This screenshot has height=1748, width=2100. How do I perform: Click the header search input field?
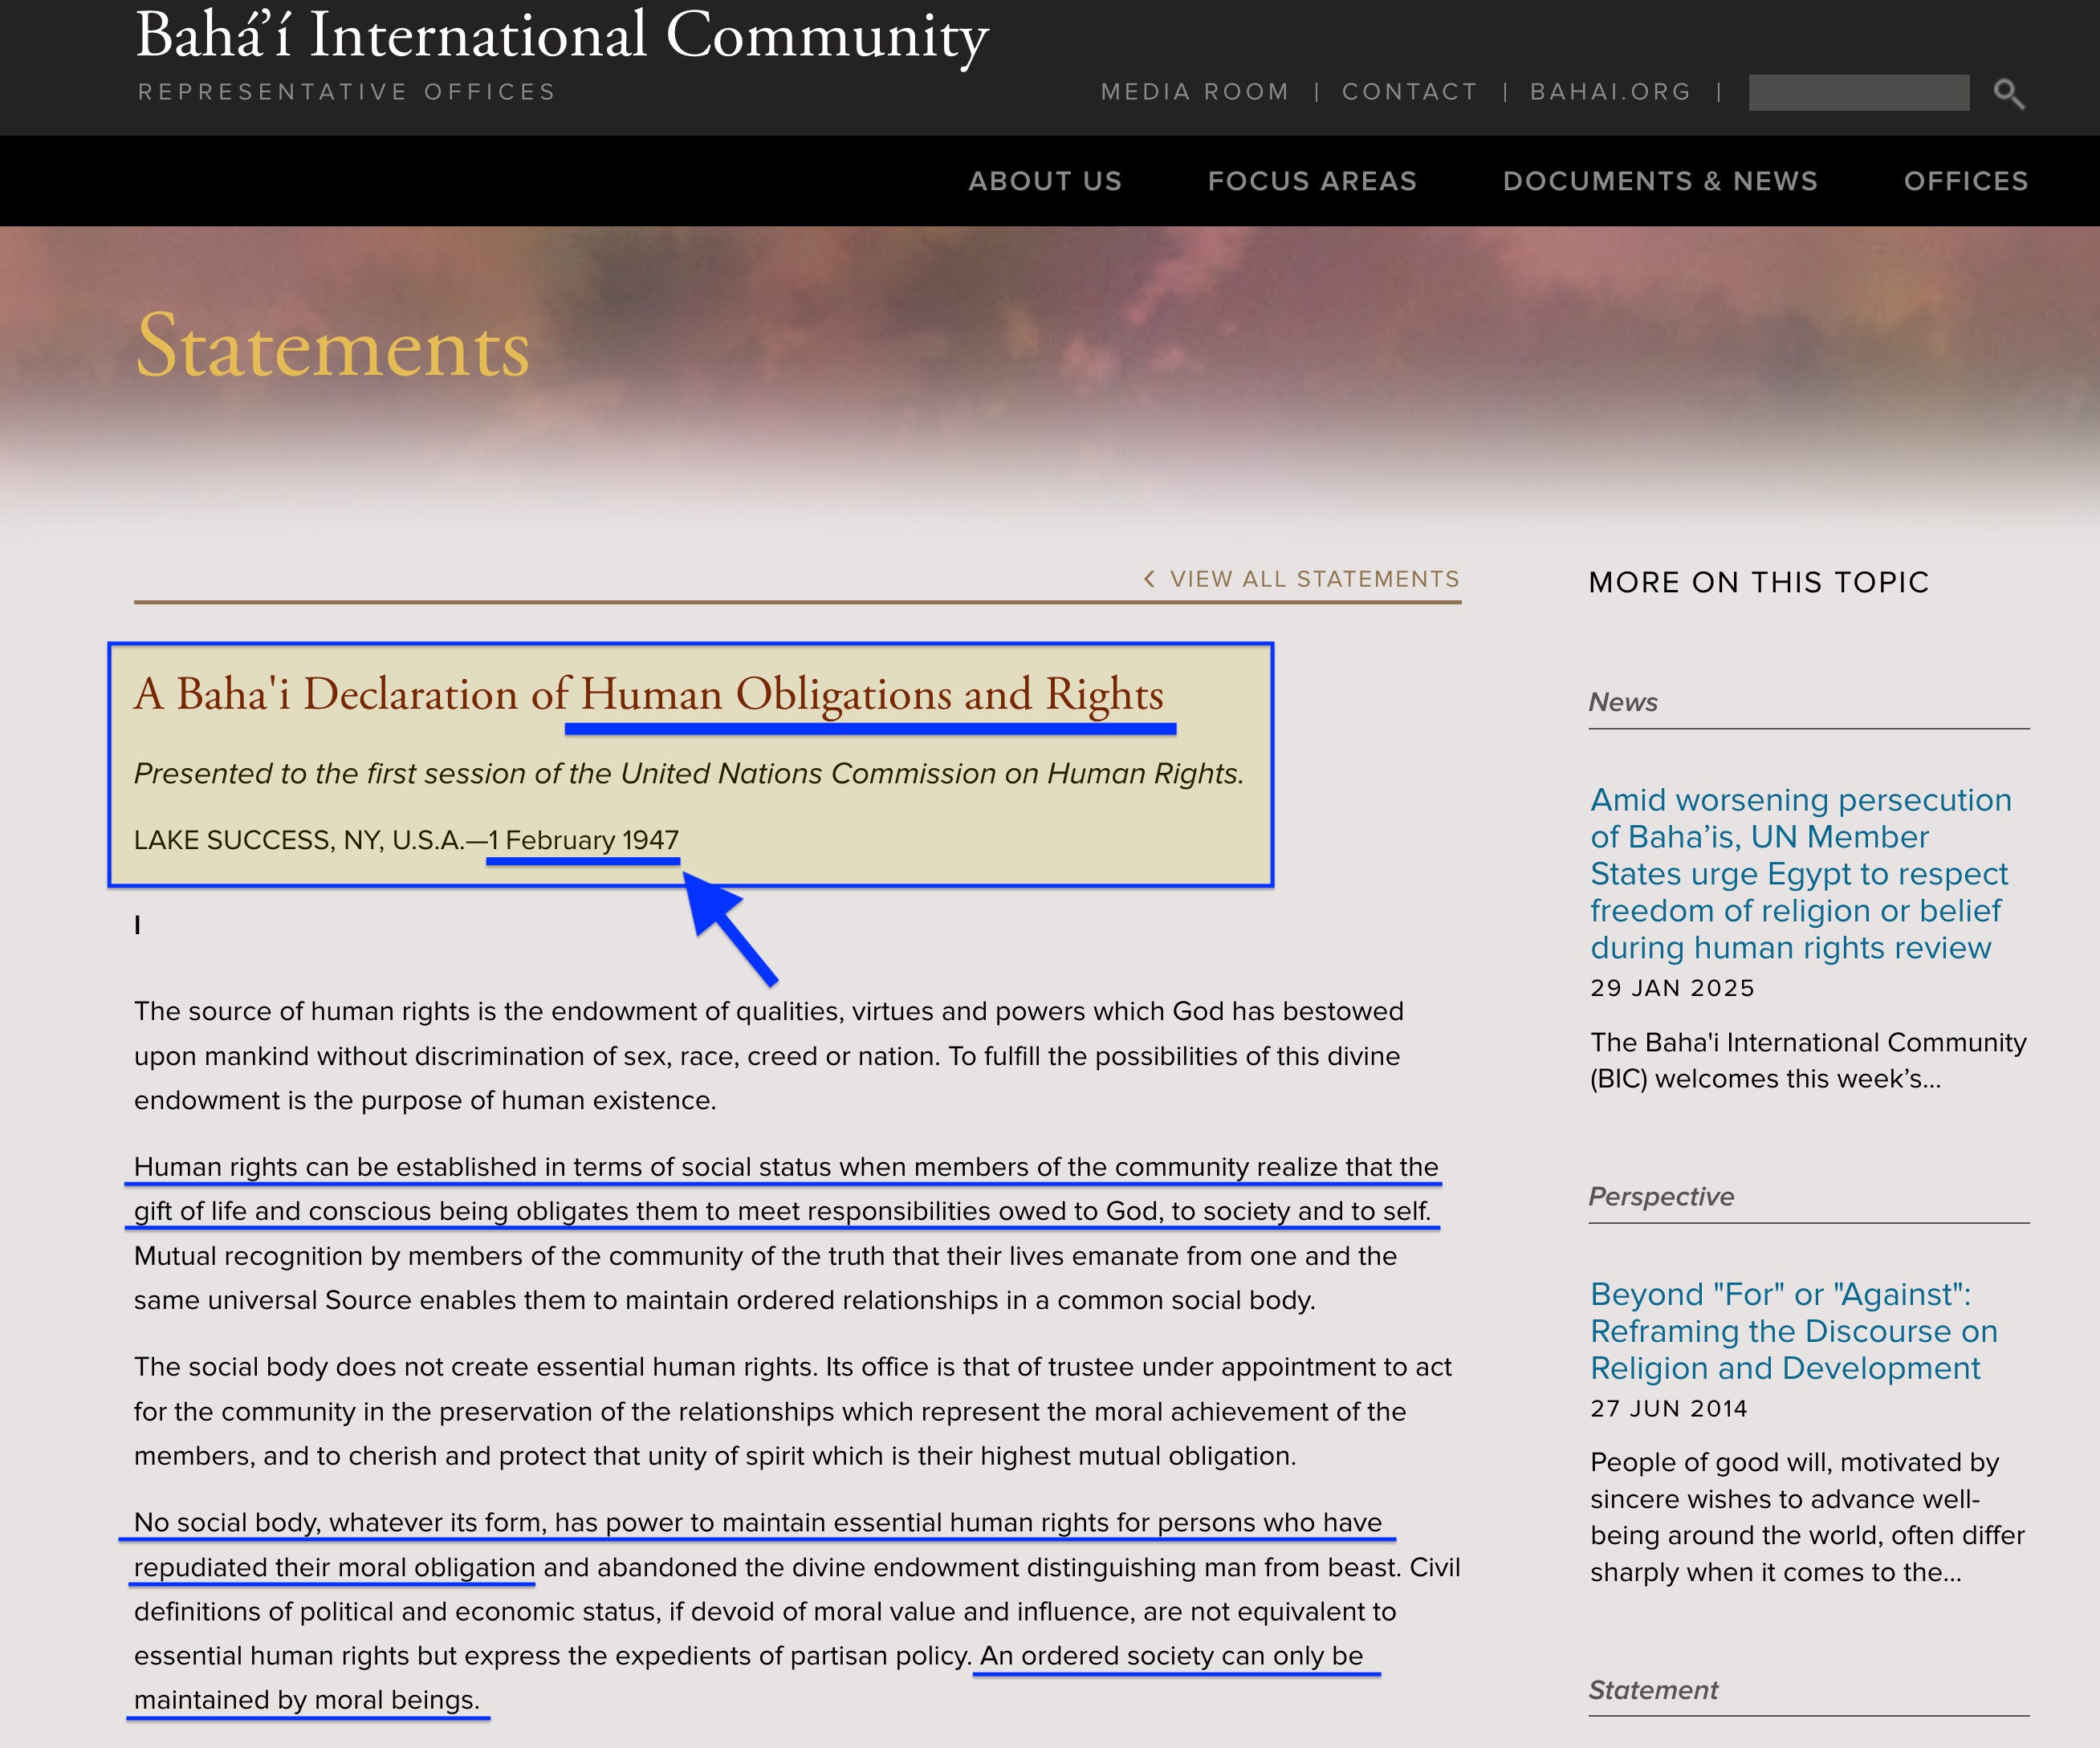(1858, 93)
